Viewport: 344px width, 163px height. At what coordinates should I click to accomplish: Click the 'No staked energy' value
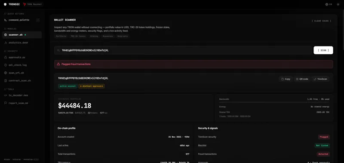coord(320,107)
